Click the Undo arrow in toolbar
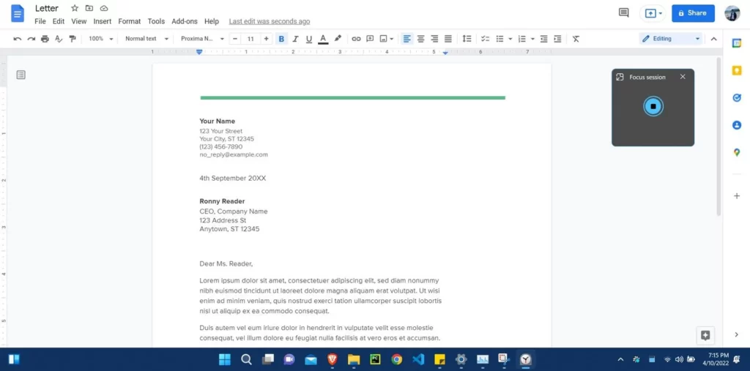 coord(18,39)
